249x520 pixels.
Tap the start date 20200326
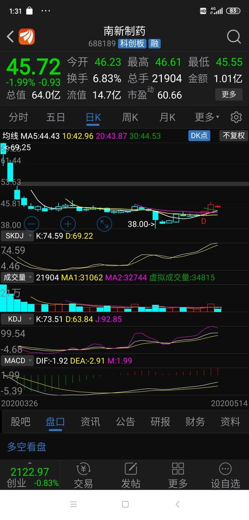pyautogui.click(x=19, y=403)
